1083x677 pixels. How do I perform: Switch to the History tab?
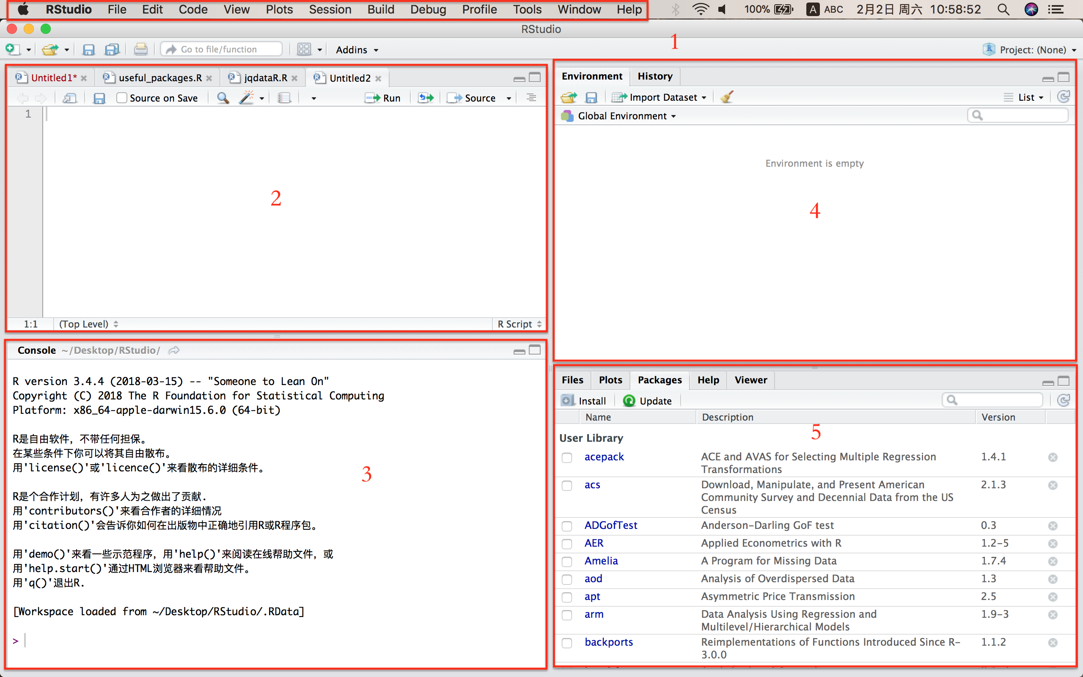point(655,76)
